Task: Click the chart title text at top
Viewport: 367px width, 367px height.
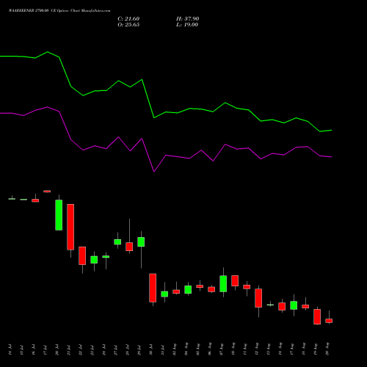Action: [x=59, y=11]
